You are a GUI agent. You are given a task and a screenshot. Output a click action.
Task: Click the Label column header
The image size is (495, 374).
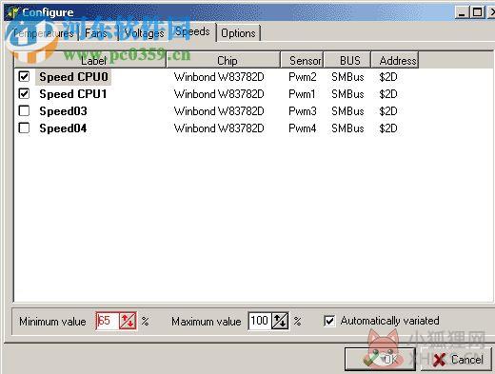click(90, 60)
